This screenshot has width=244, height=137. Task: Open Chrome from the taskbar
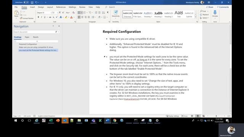(115, 120)
